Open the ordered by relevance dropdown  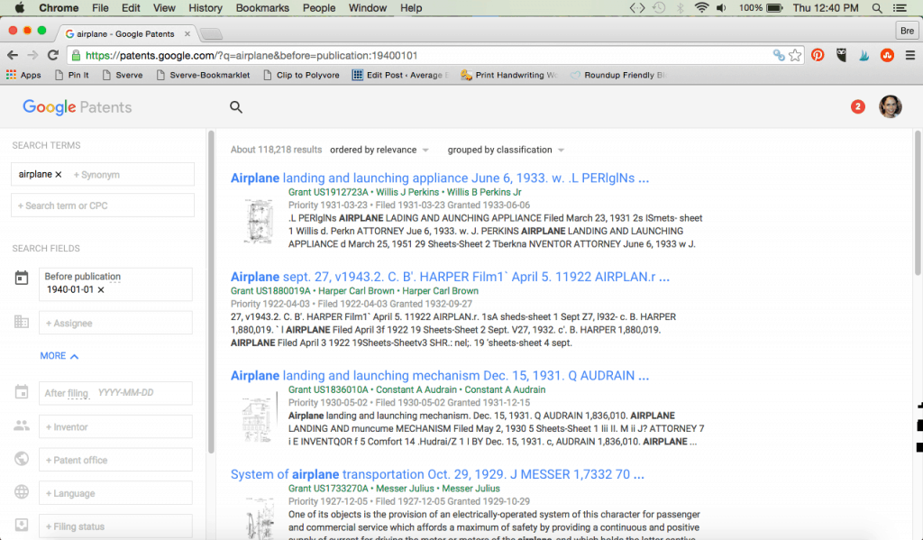(379, 150)
